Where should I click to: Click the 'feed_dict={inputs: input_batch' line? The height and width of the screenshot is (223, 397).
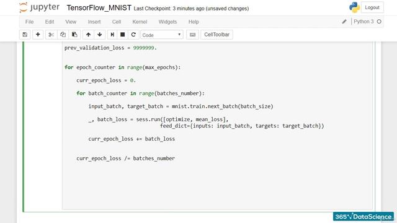(242, 126)
